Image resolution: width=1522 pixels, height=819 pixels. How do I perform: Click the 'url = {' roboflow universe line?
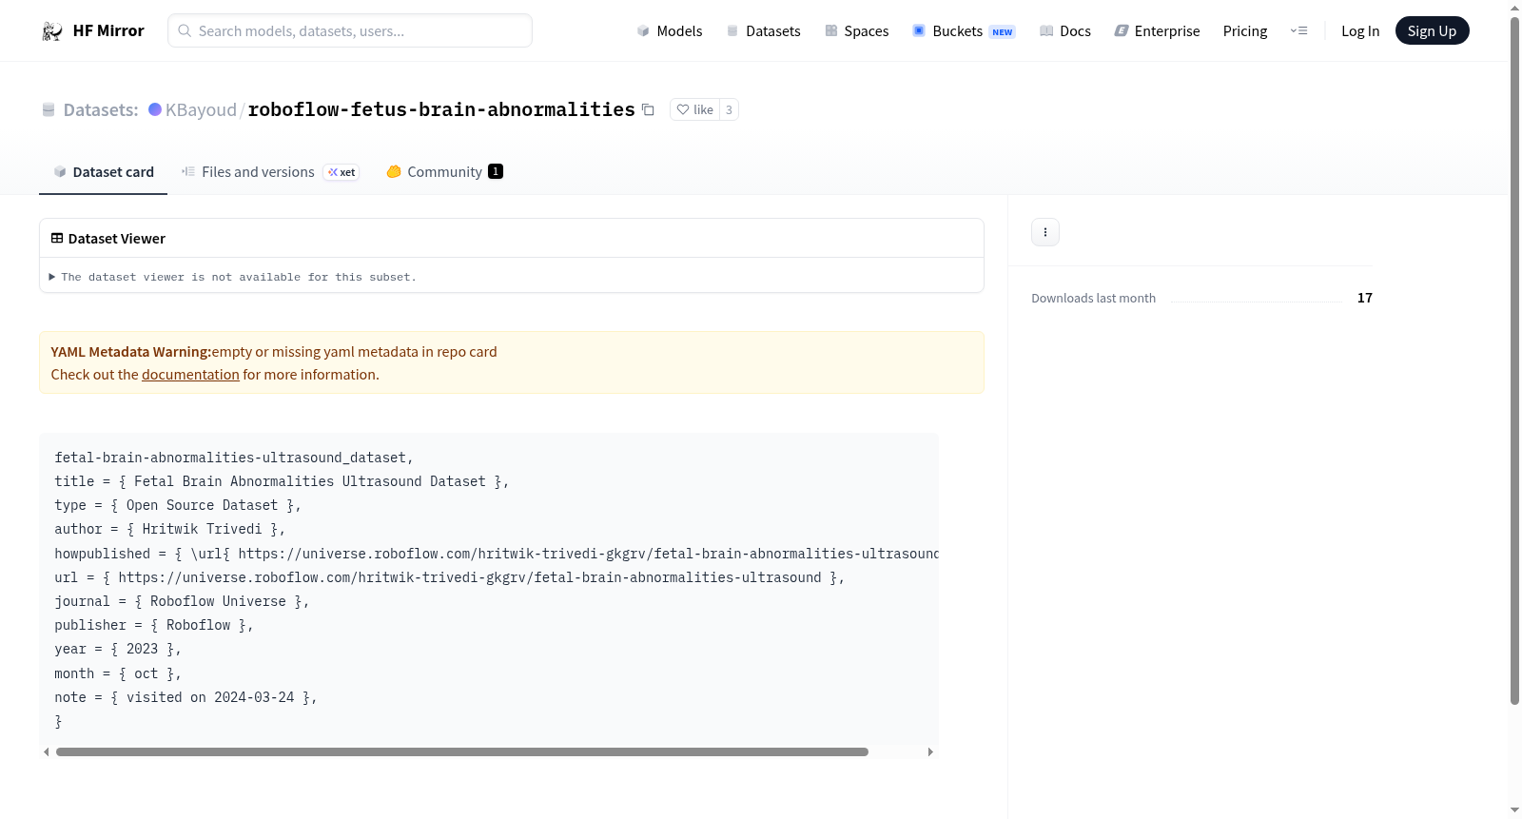[450, 577]
